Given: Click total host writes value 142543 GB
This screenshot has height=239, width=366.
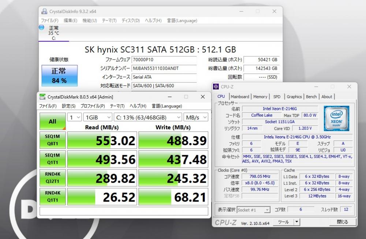Looking at the screenshot, I should coord(261,68).
